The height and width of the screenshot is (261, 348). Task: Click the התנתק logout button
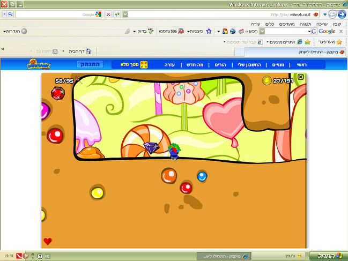click(x=91, y=64)
